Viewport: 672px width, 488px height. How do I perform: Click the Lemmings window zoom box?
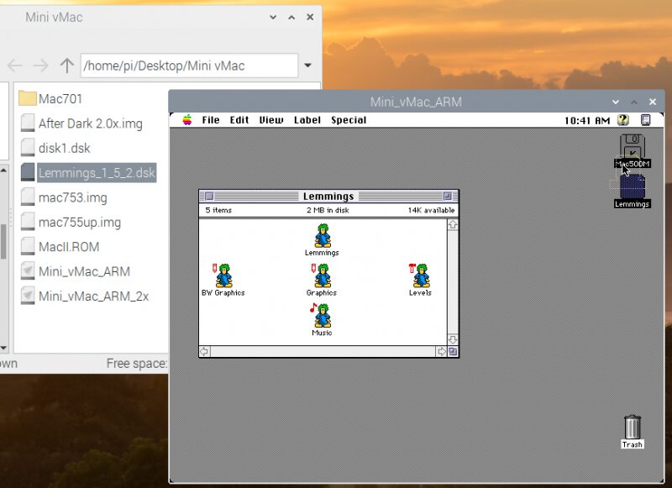coord(448,197)
